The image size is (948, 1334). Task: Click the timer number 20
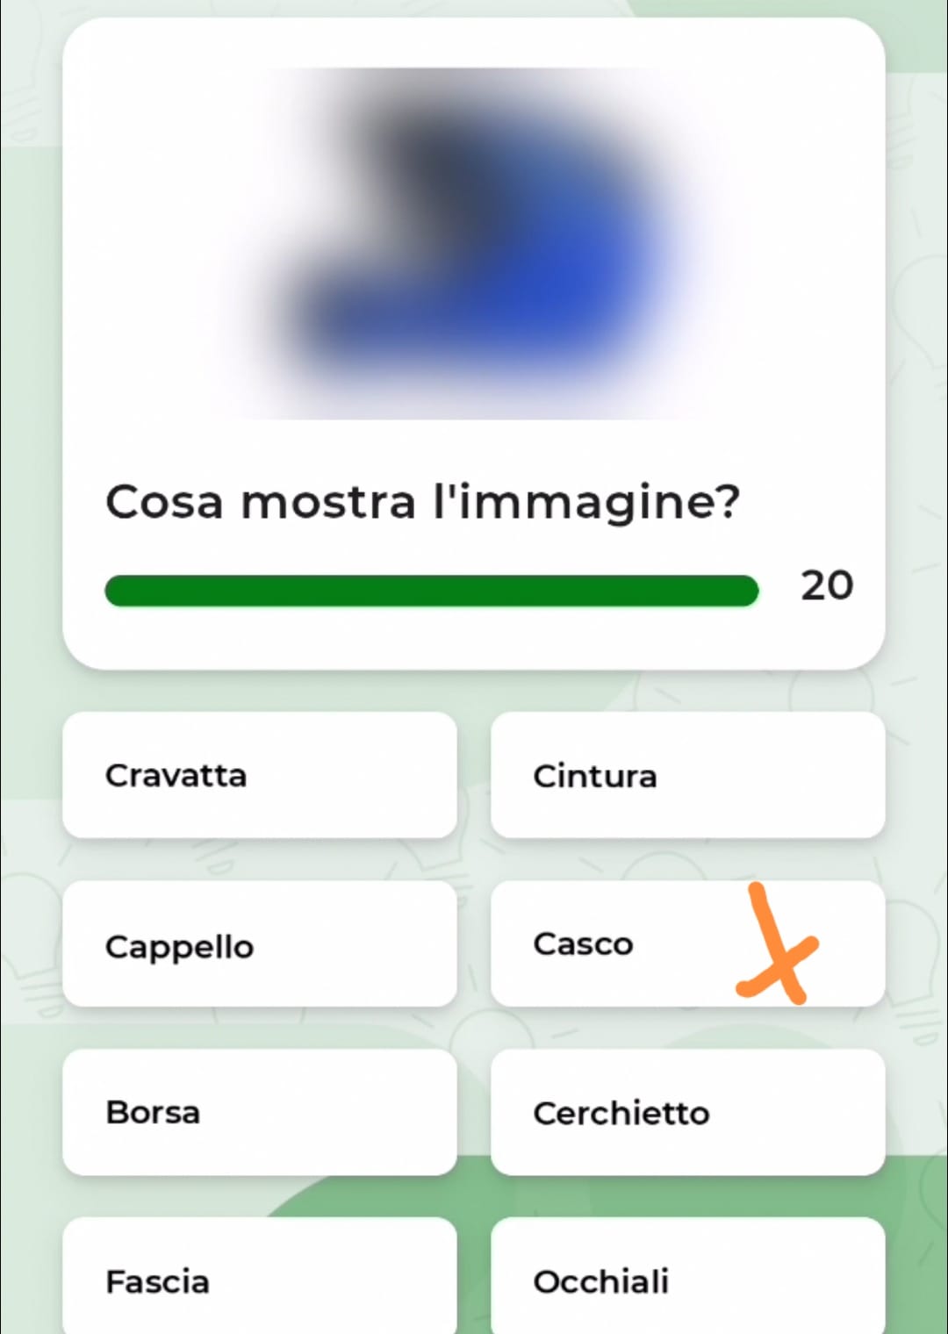coord(826,585)
